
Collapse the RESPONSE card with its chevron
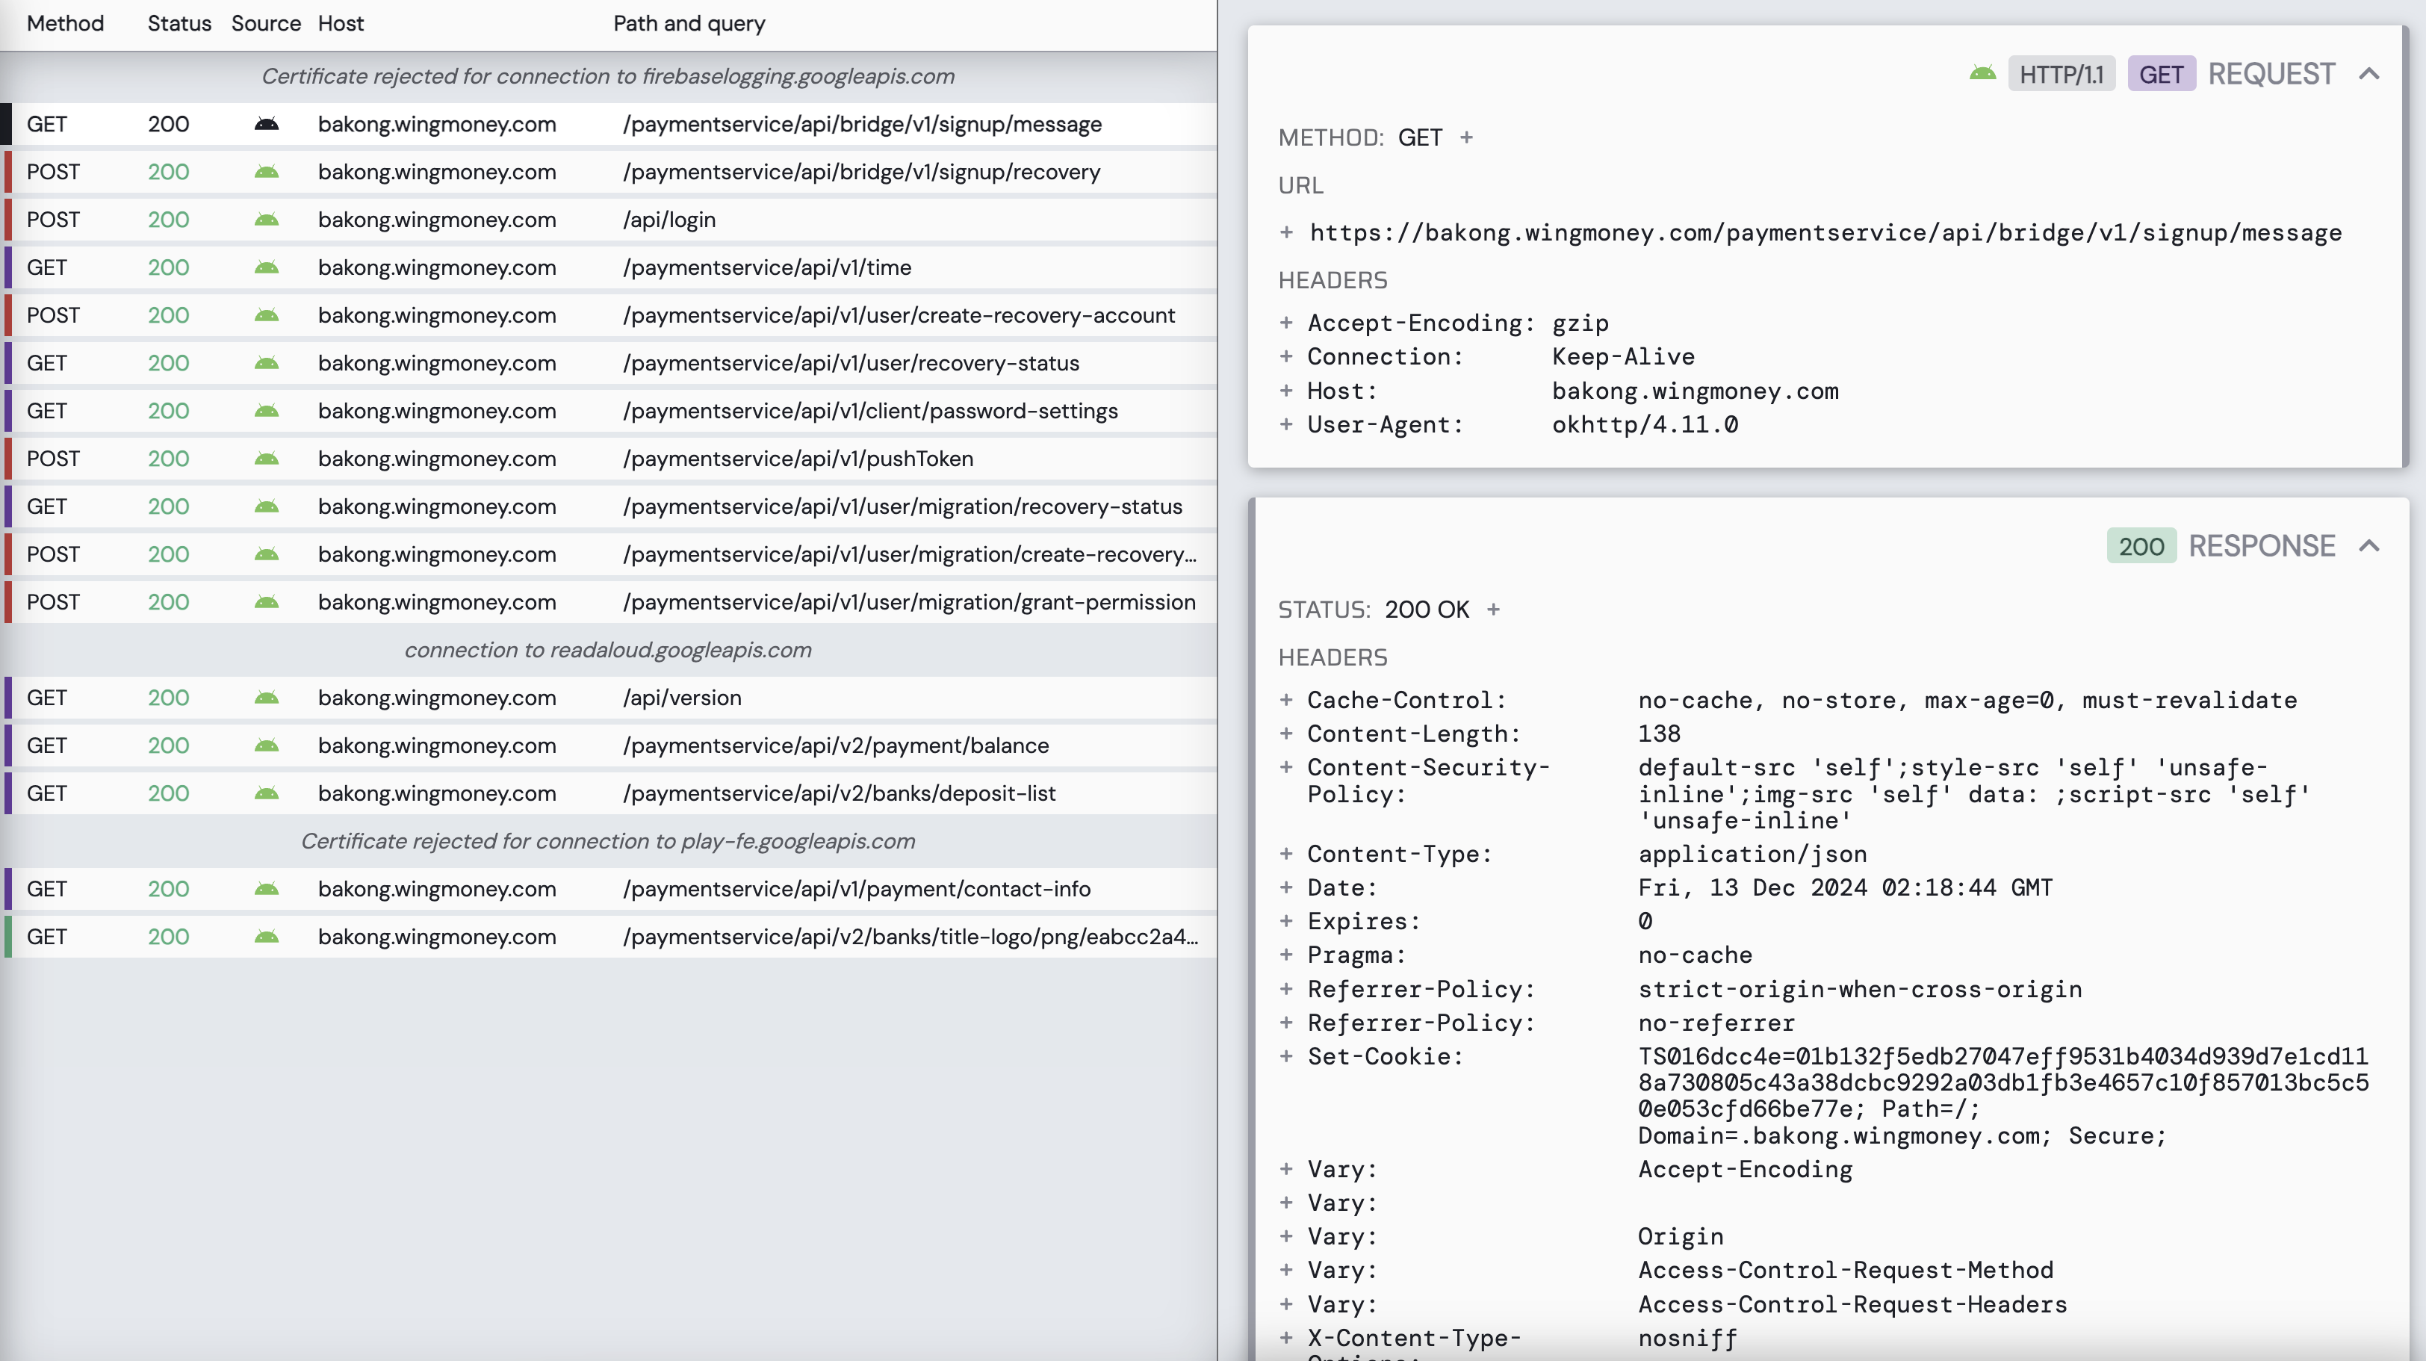[x=2369, y=546]
